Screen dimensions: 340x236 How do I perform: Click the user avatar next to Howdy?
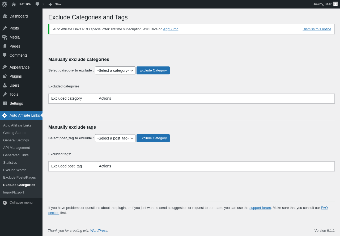point(335,4)
